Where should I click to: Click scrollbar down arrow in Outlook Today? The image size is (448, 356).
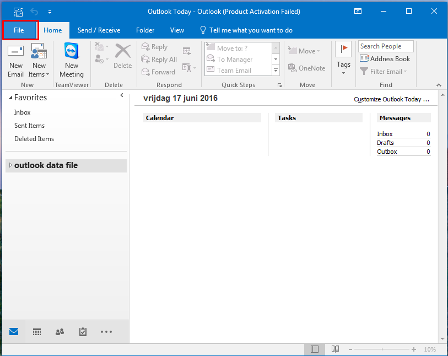(442, 339)
